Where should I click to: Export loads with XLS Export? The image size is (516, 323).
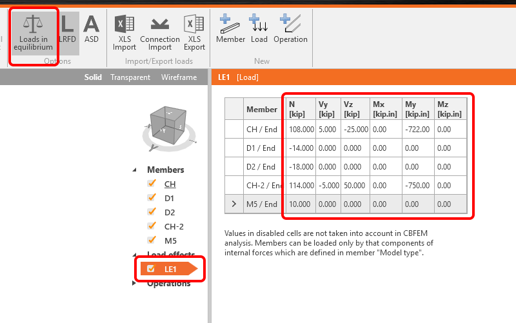(194, 33)
